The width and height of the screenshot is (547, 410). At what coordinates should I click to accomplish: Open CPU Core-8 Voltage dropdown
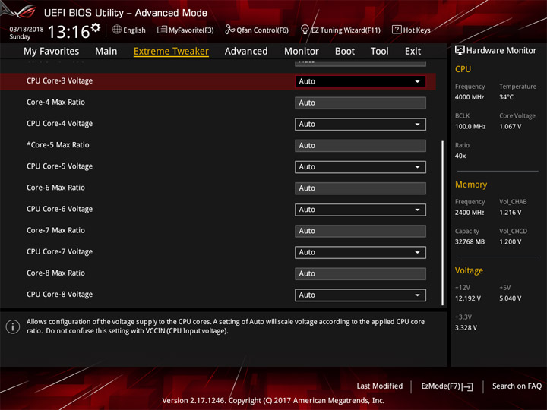pyautogui.click(x=360, y=295)
